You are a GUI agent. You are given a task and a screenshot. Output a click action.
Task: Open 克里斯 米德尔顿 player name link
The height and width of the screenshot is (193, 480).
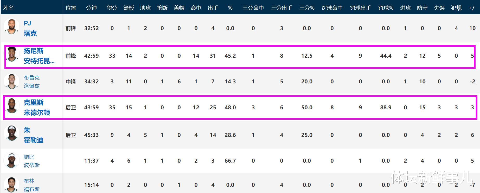[37, 108]
